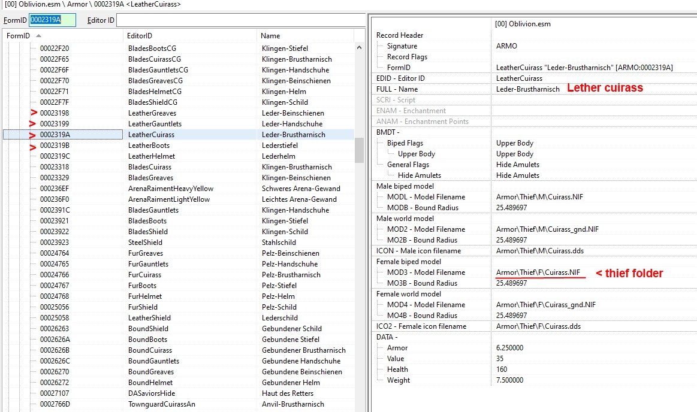Click the MOD2 - Model Filename row

pos(534,229)
